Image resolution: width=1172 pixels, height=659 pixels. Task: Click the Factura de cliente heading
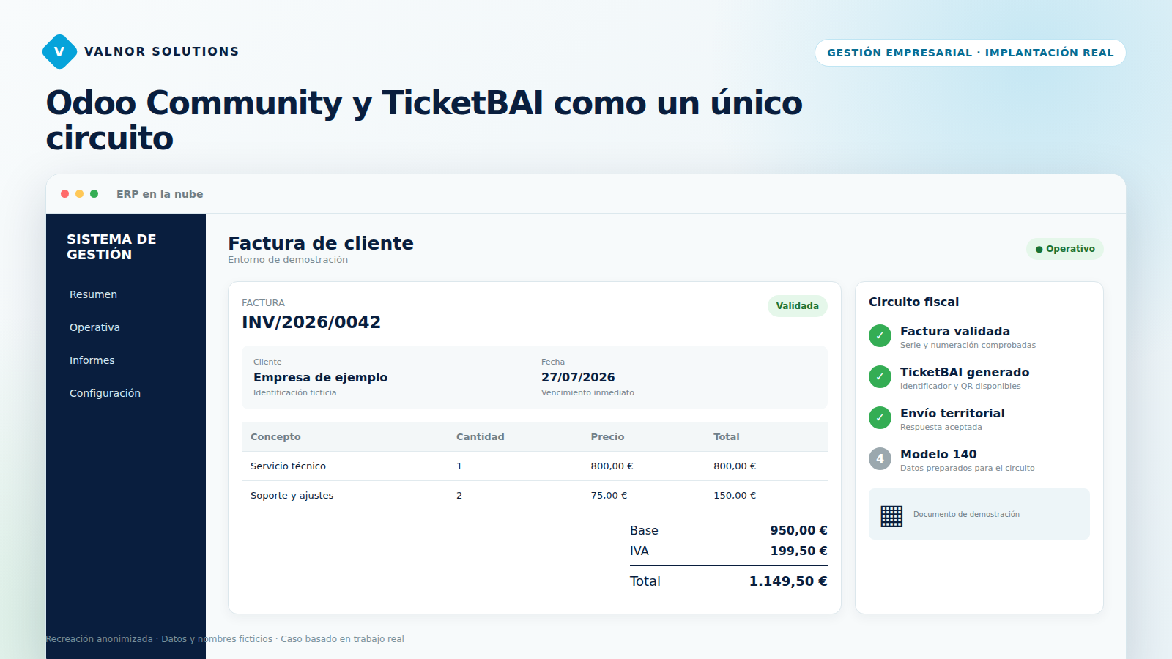[321, 243]
